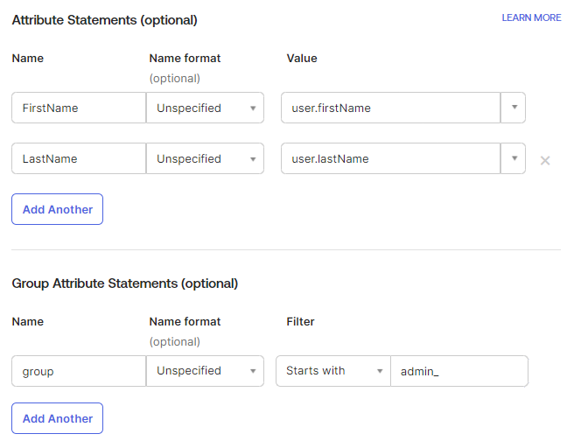The height and width of the screenshot is (448, 567).
Task: Click the admin_ filter value field
Action: (458, 371)
